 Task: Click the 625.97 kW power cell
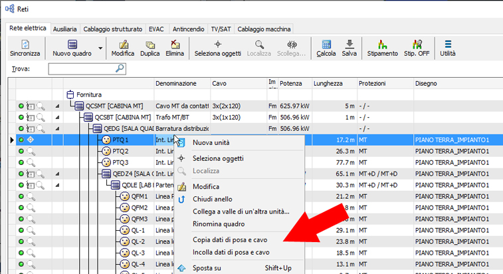[x=295, y=106]
